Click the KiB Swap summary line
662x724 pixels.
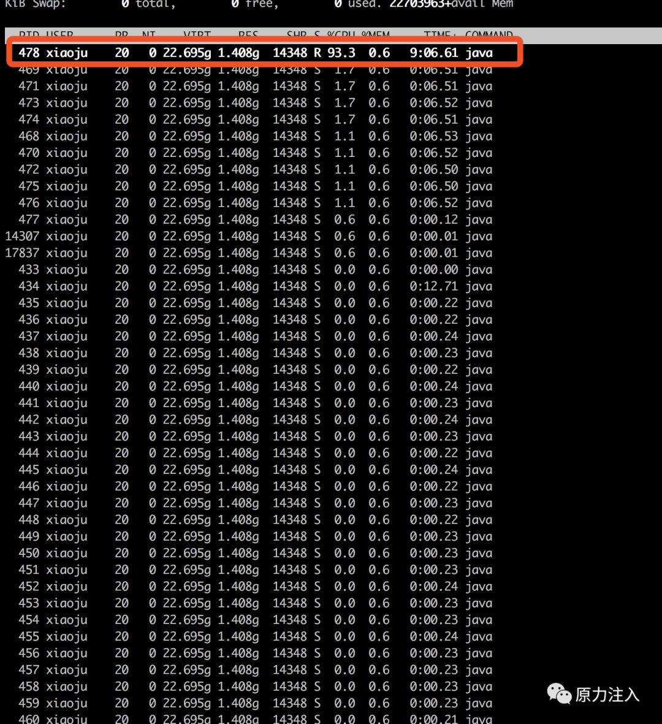259,4
